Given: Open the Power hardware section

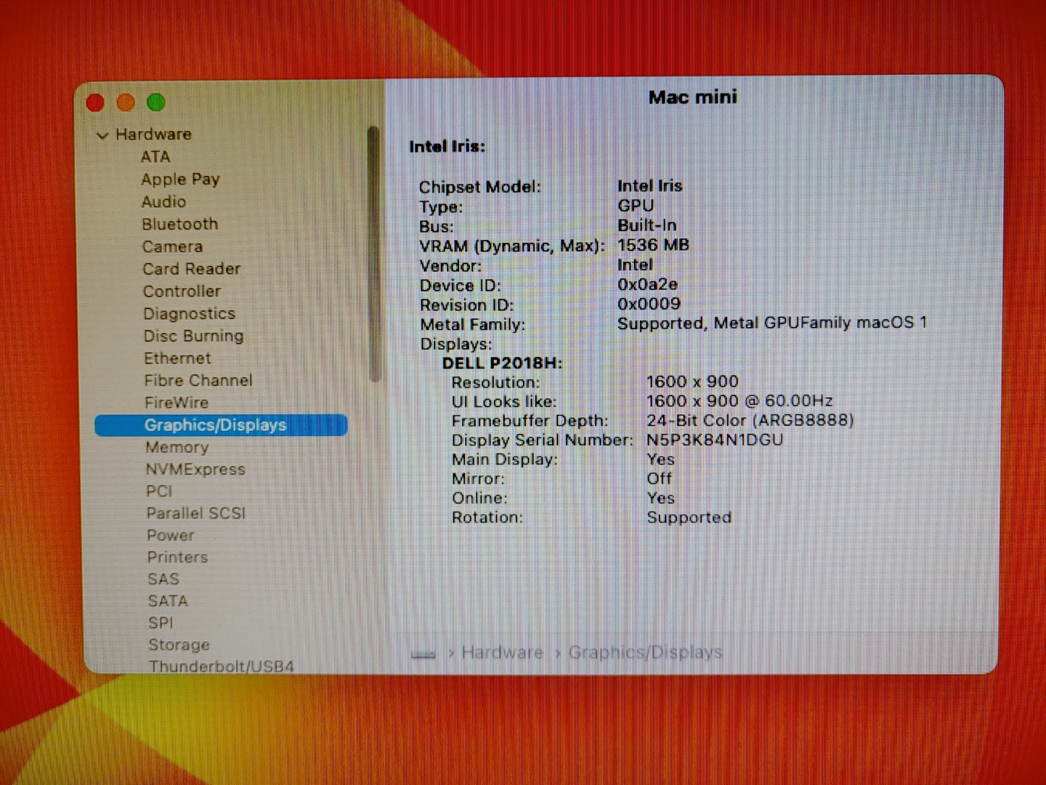Looking at the screenshot, I should [x=171, y=536].
